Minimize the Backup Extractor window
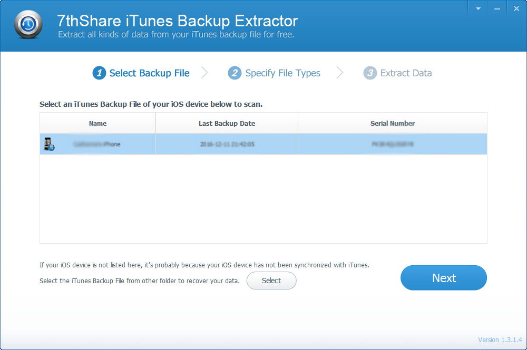Viewport: 527px width, 350px height. tap(497, 9)
